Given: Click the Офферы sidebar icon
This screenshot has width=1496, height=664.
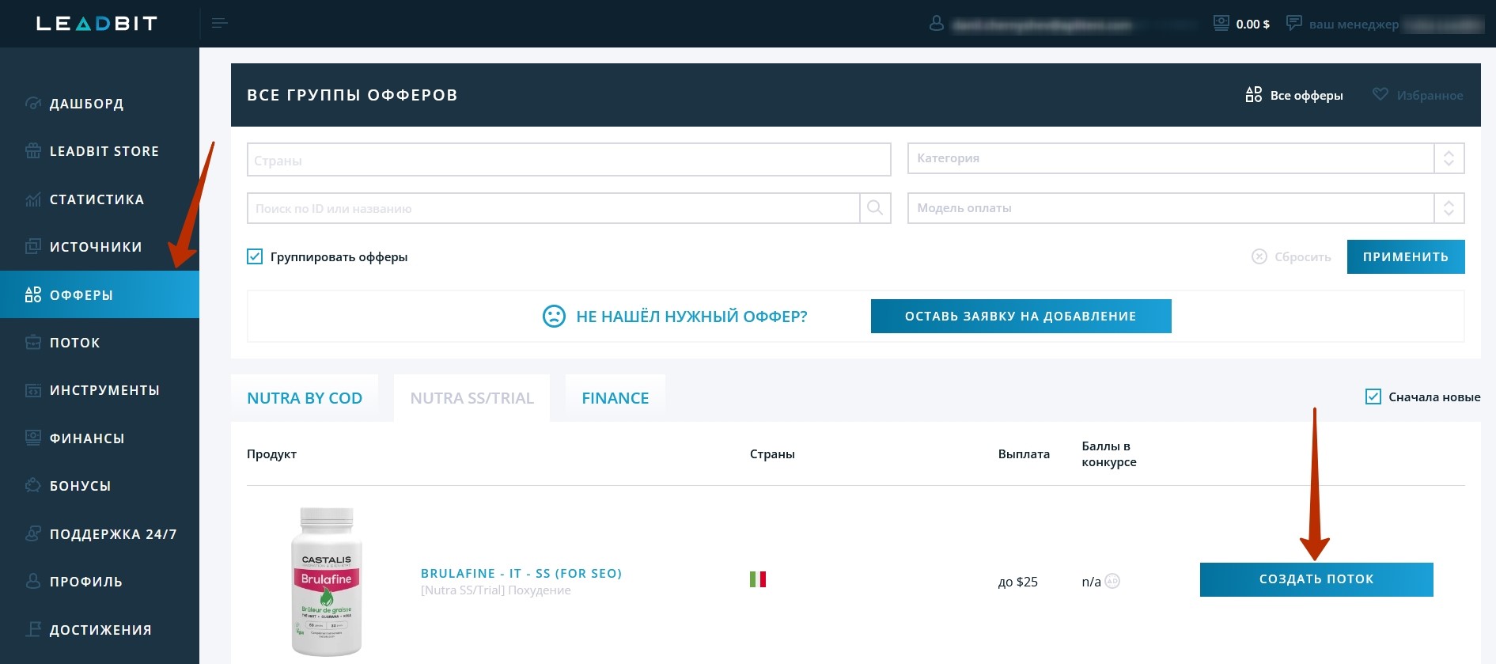Looking at the screenshot, I should point(32,294).
